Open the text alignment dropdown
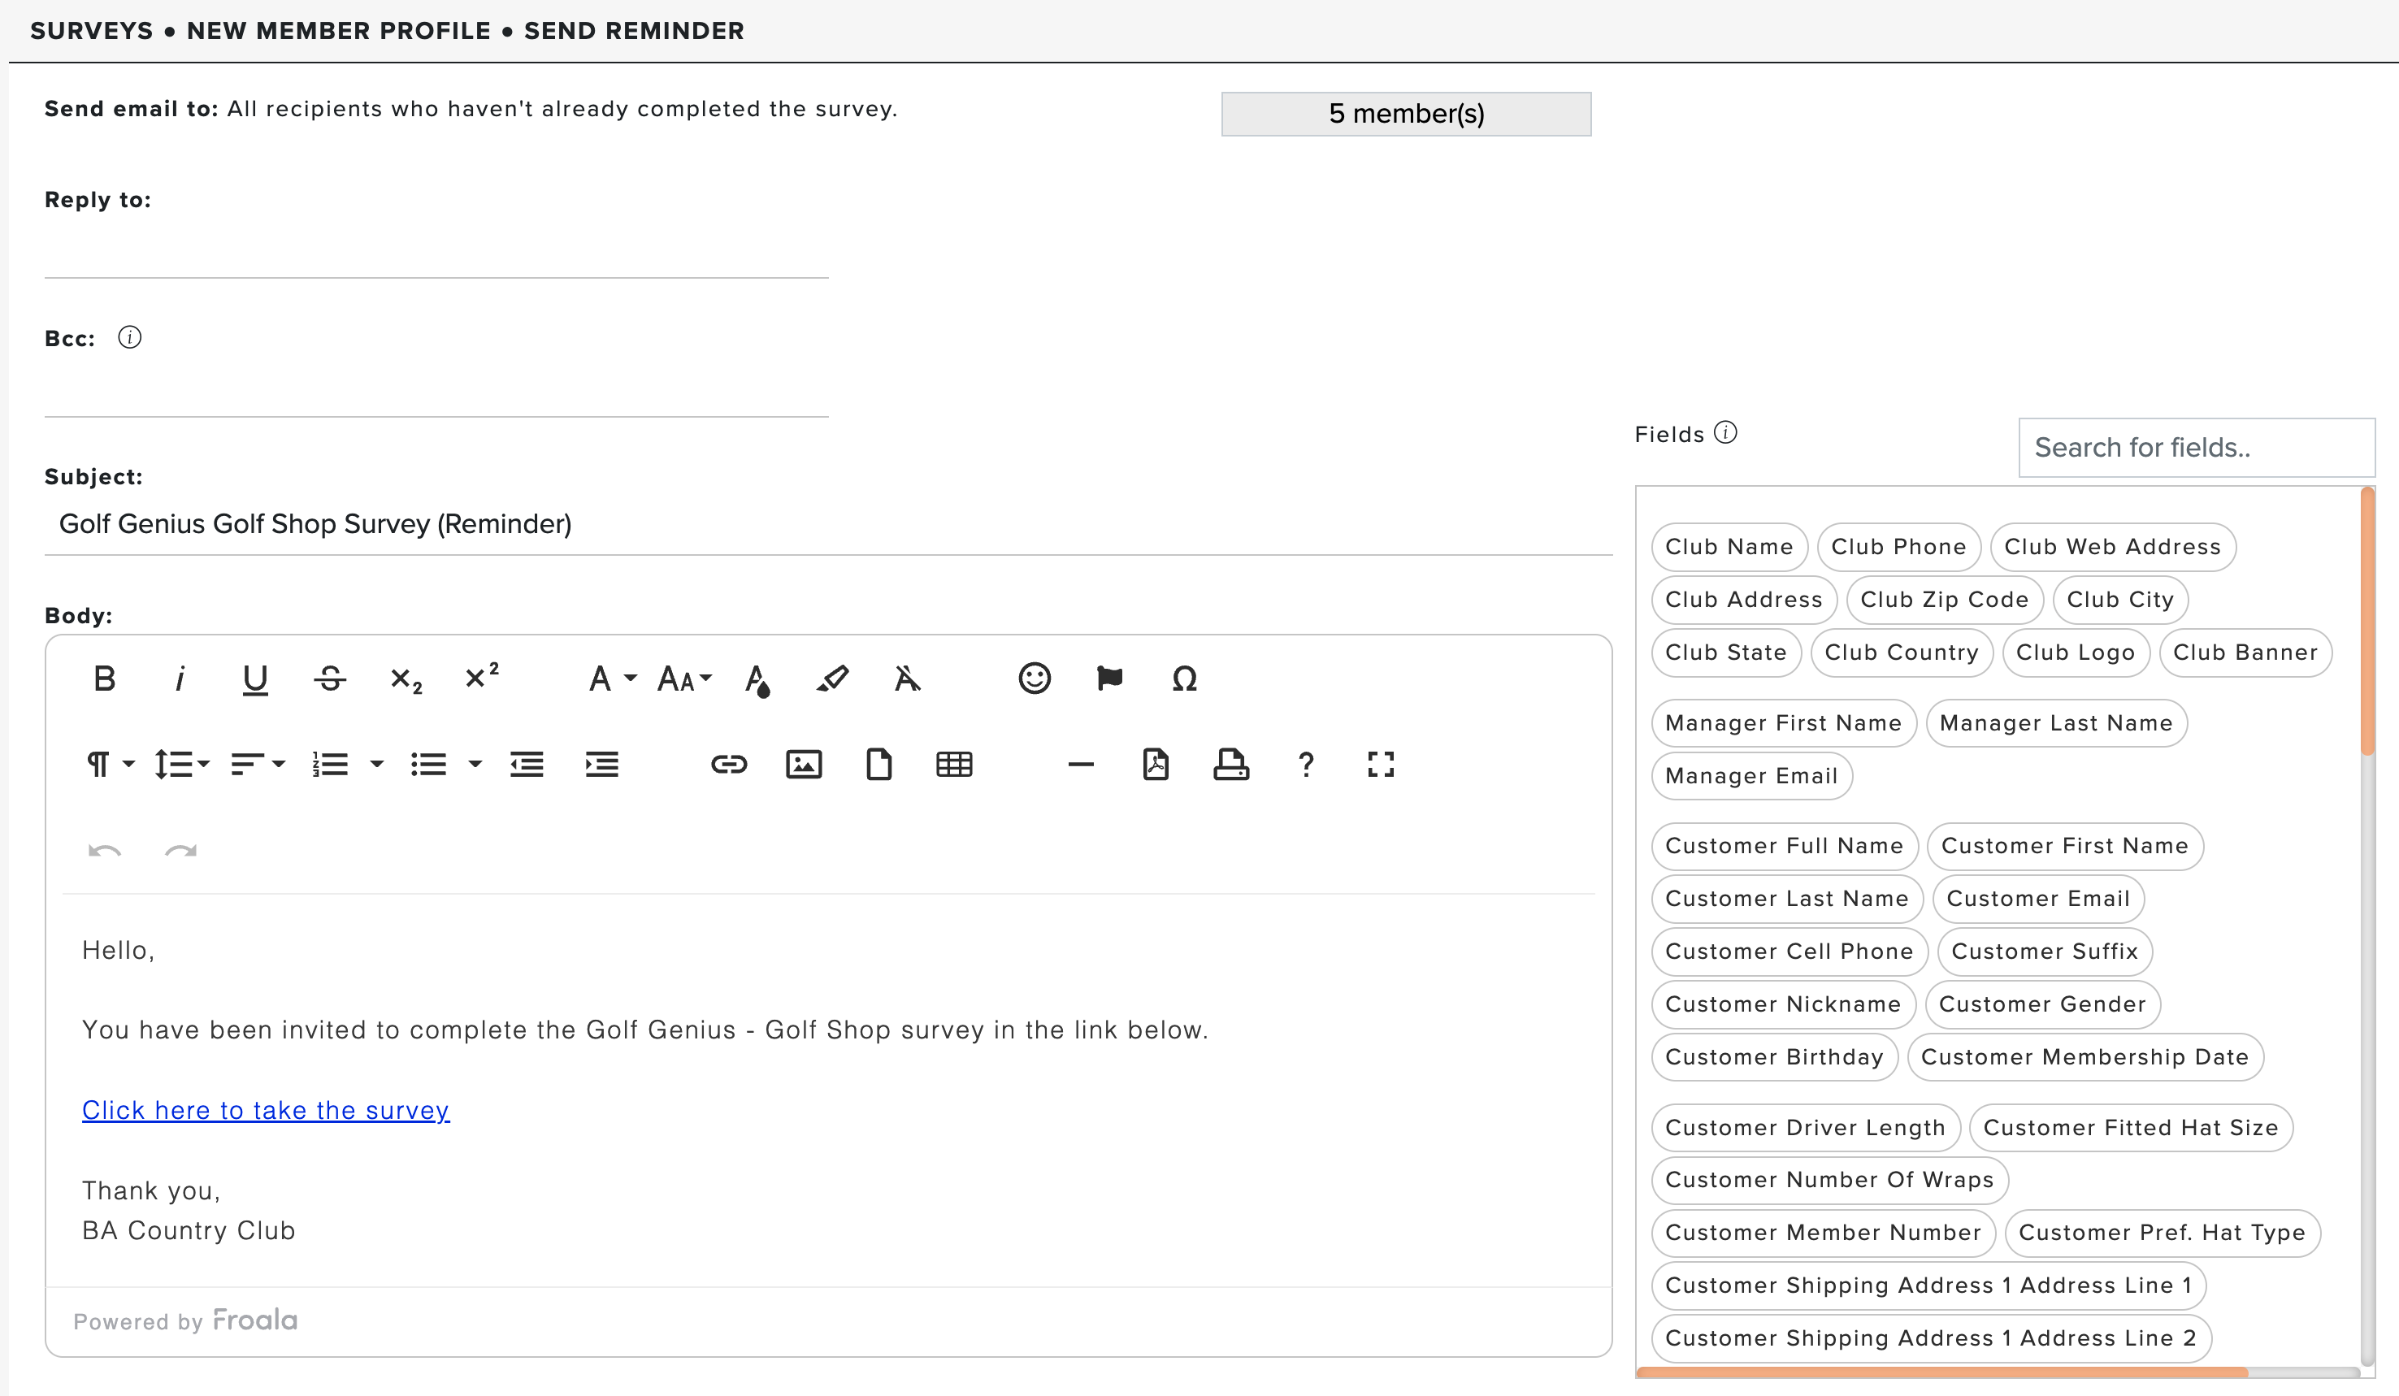Viewport: 2399px width, 1396px height. coord(257,764)
